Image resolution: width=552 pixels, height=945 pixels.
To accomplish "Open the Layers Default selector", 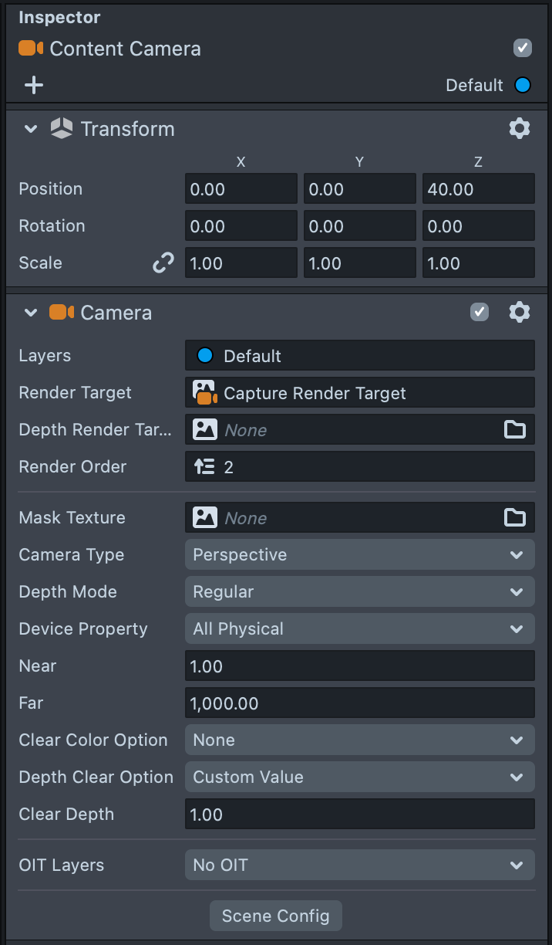I will (x=359, y=356).
